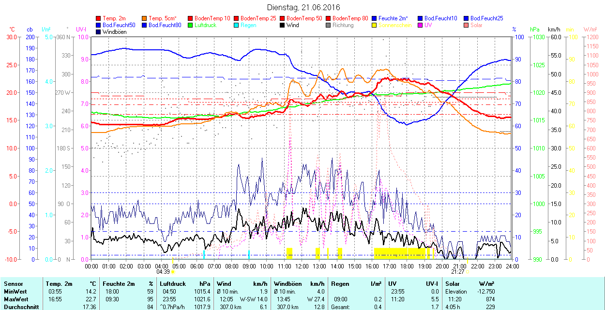This screenshot has width=605, height=310.
Task: Select the Feuchte 2m* legend label
Action: tap(393, 18)
